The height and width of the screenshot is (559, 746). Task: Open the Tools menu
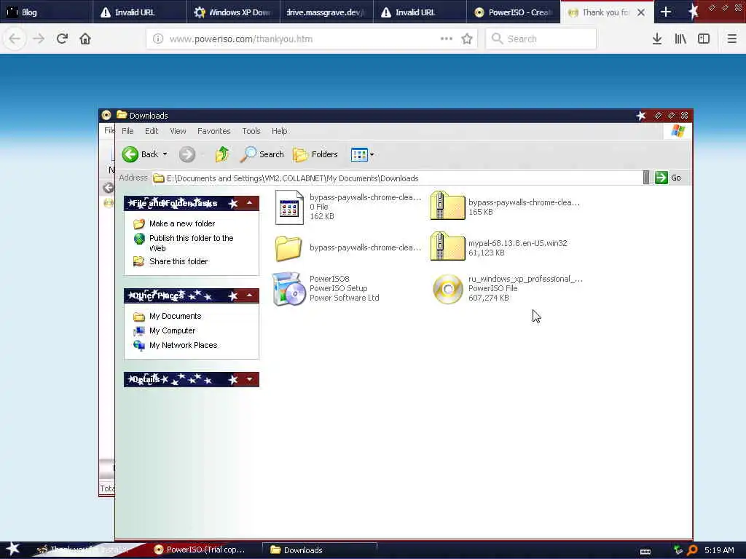[251, 131]
